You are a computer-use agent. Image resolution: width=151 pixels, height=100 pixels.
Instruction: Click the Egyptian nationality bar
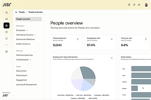coord(134,88)
